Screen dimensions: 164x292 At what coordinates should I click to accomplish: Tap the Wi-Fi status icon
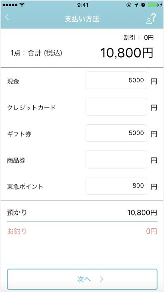[22, 5]
